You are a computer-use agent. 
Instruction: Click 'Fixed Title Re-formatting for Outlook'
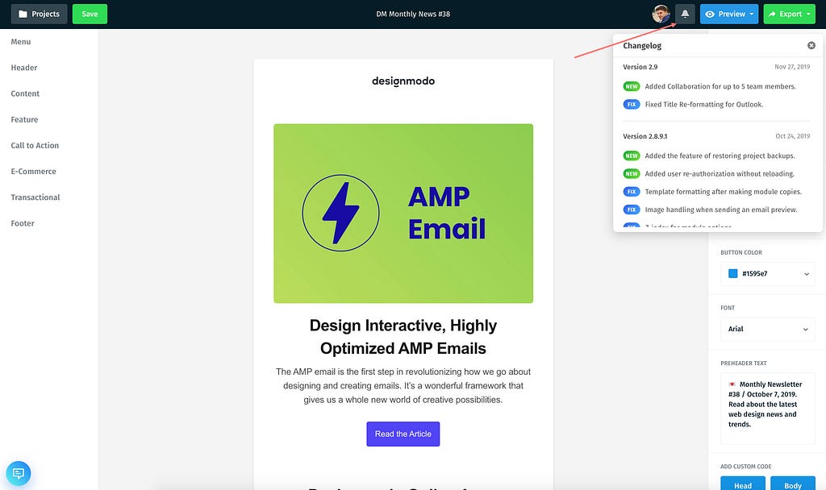pos(703,104)
